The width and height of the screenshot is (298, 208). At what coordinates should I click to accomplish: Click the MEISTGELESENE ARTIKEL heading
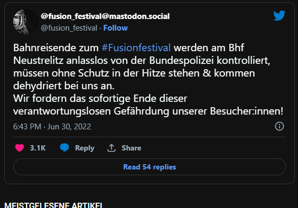pyautogui.click(x=53, y=205)
